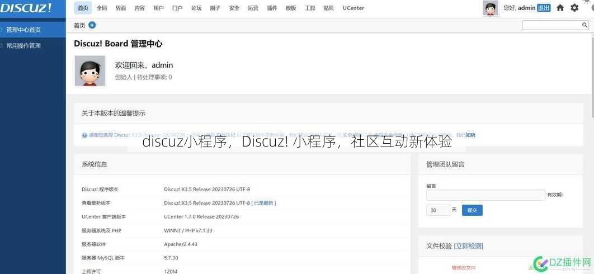The width and height of the screenshot is (594, 274).
Task: Click the 待处理事项: 0 text
Action: point(154,77)
